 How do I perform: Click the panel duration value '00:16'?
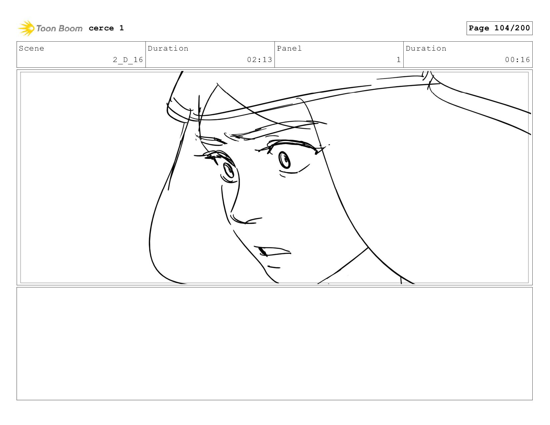pos(517,60)
